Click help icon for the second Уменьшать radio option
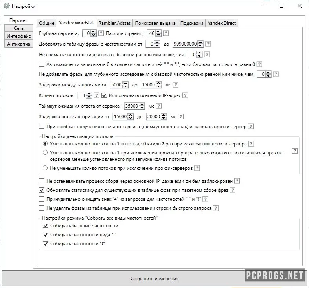Image resolution: width=309 pixels, height=288 pixels. pyautogui.click(x=294, y=151)
